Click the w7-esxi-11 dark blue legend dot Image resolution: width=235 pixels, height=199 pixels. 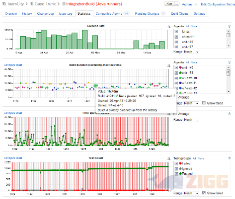(x=180, y=83)
